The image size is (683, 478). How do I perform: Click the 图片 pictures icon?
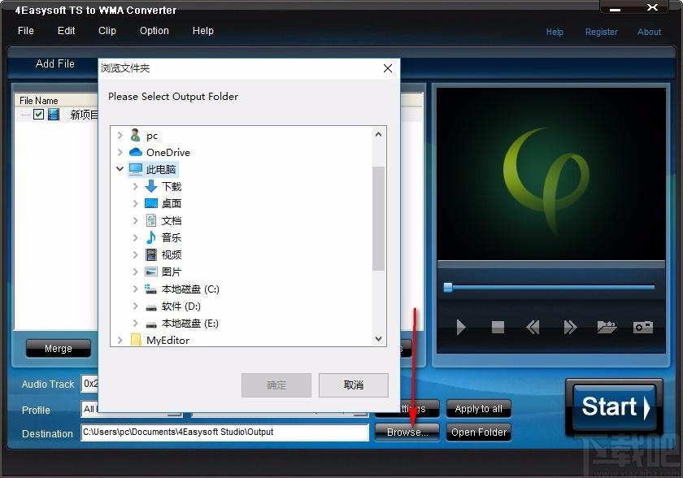(151, 272)
